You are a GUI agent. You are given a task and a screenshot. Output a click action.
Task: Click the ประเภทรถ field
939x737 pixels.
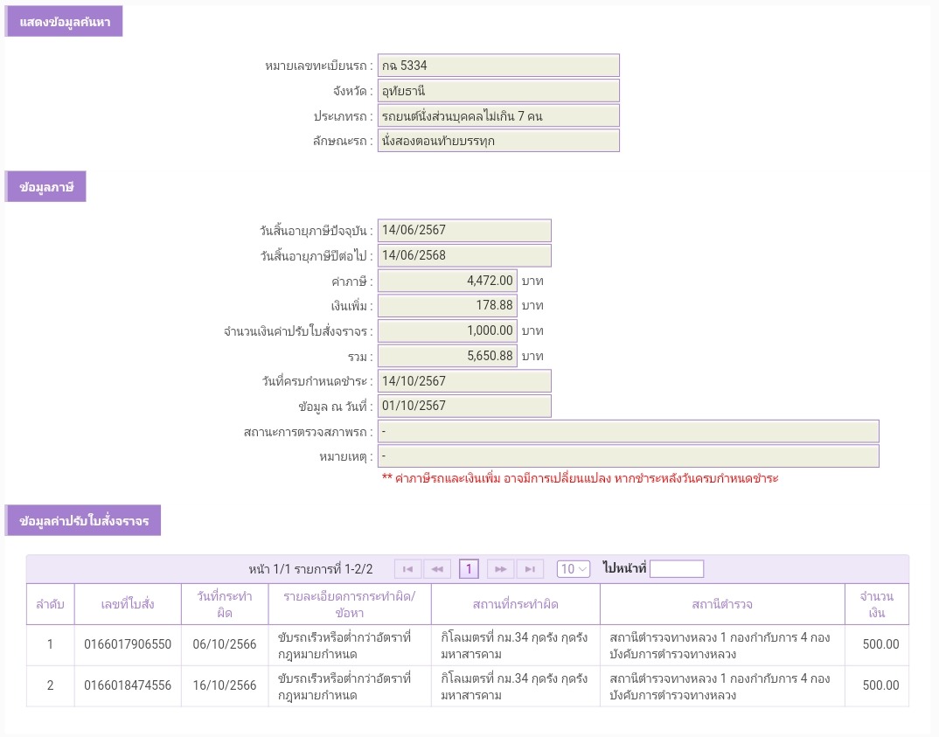tap(498, 116)
